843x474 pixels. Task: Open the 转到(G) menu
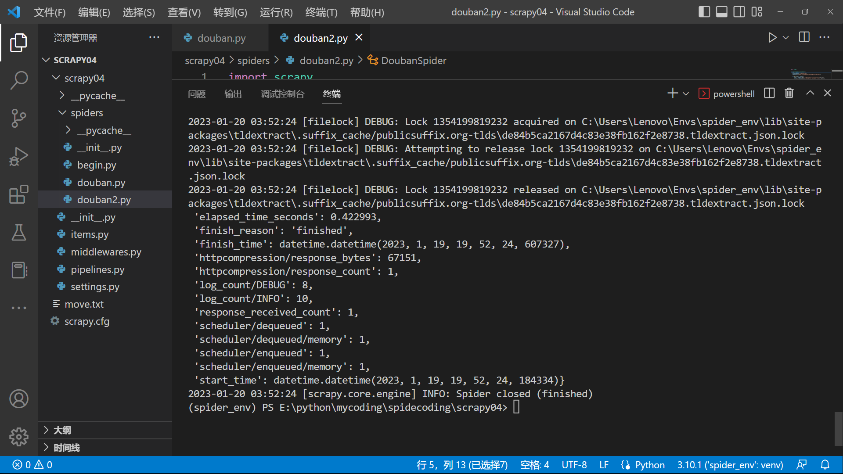coord(230,12)
